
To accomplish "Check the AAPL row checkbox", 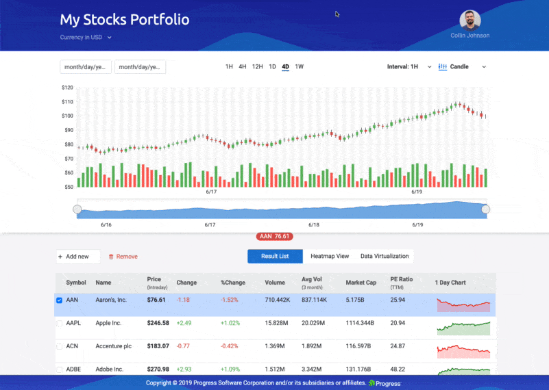I will click(59, 323).
